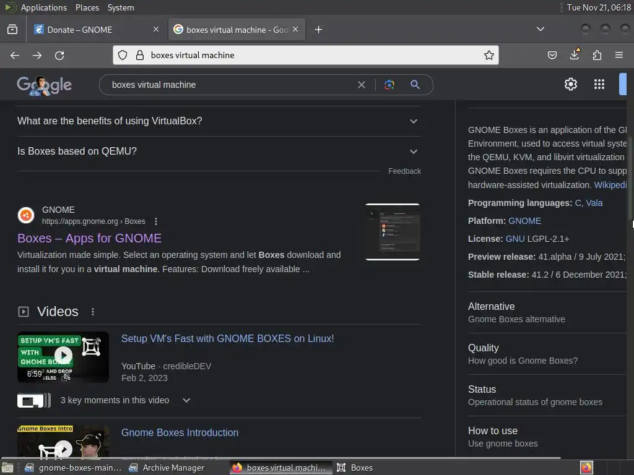
Task: Open How to use gnome boxes
Action: click(x=547, y=437)
